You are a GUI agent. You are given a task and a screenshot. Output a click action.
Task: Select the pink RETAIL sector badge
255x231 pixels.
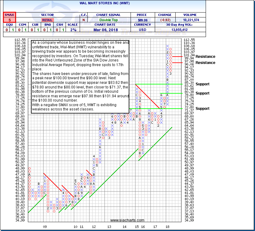click(x=47, y=20)
